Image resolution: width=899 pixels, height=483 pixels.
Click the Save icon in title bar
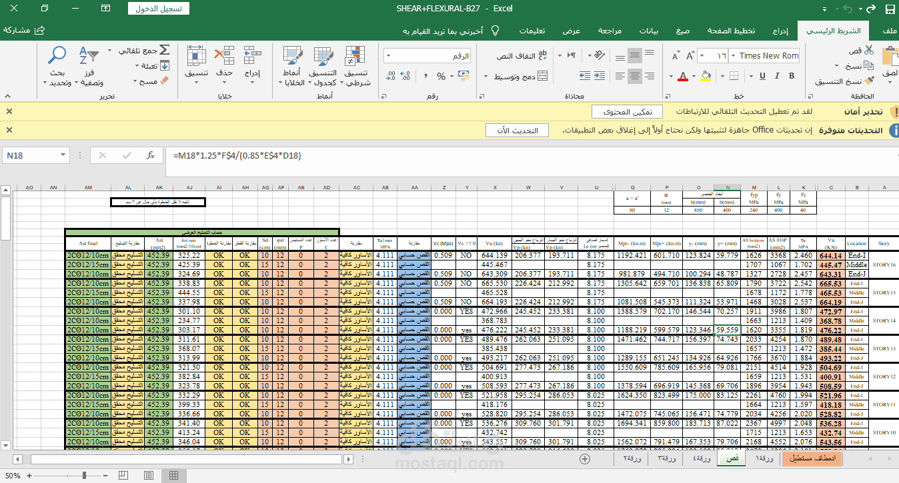890,9
